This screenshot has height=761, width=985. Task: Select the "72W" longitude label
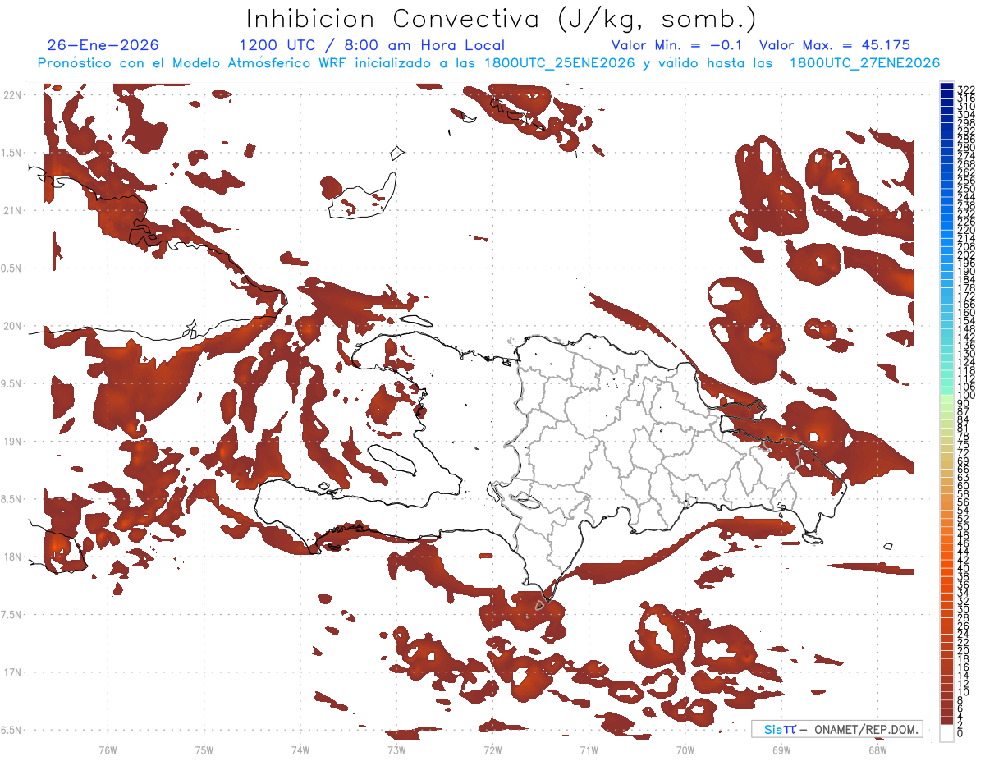tap(492, 750)
